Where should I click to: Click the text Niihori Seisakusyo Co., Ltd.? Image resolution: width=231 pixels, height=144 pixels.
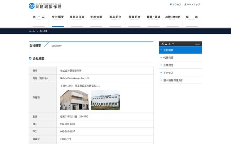click(x=75, y=78)
